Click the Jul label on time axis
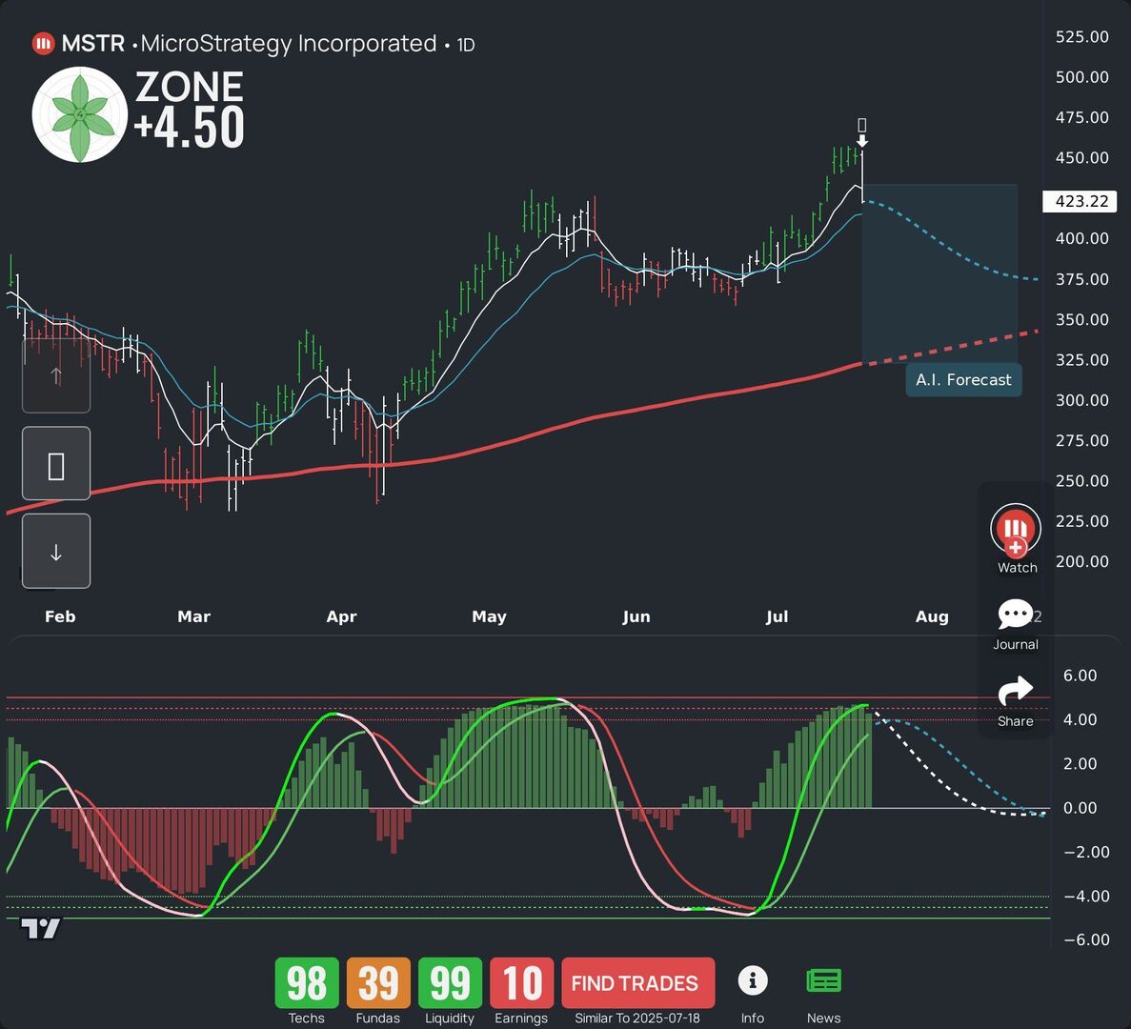 pyautogui.click(x=777, y=616)
